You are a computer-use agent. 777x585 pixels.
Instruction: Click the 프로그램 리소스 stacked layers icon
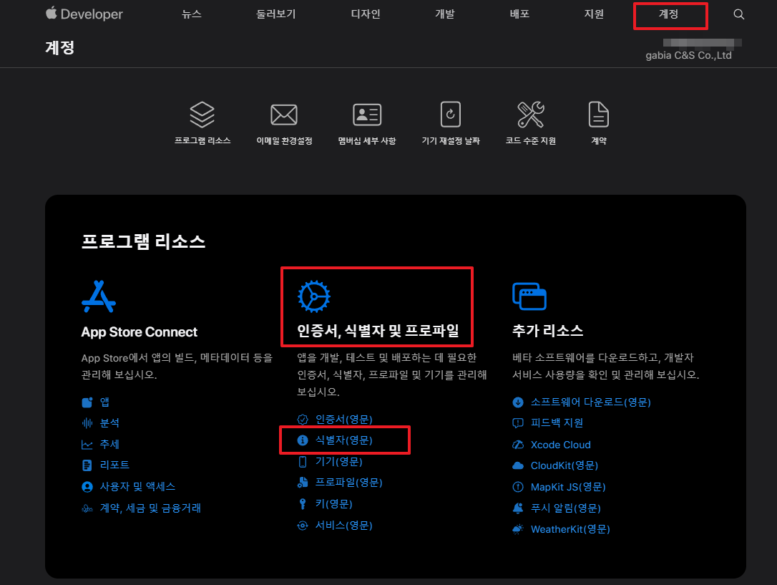[202, 115]
